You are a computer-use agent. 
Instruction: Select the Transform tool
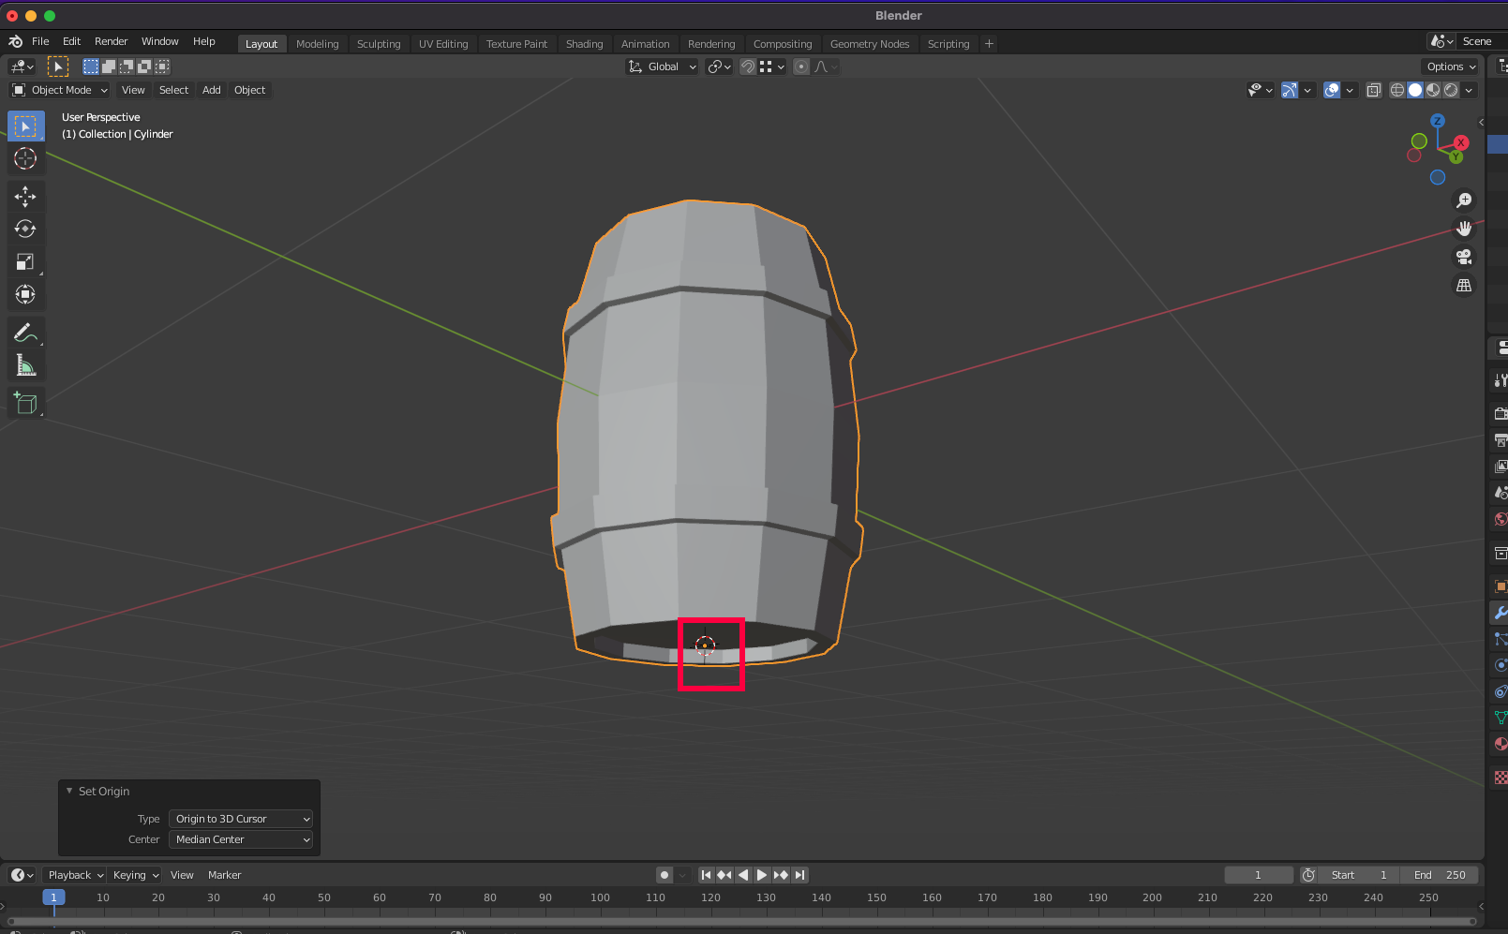(25, 294)
